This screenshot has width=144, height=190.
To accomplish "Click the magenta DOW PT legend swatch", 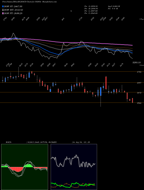I will pyautogui.click(x=3, y=13).
